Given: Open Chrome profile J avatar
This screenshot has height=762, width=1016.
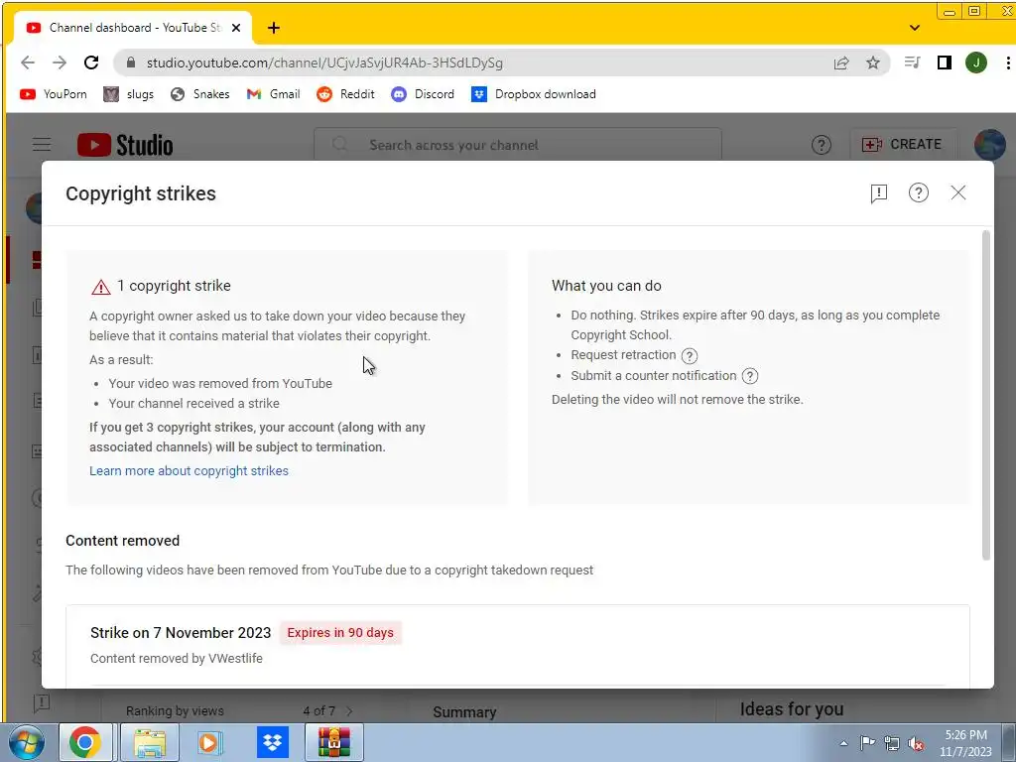Looking at the screenshot, I should 976,63.
